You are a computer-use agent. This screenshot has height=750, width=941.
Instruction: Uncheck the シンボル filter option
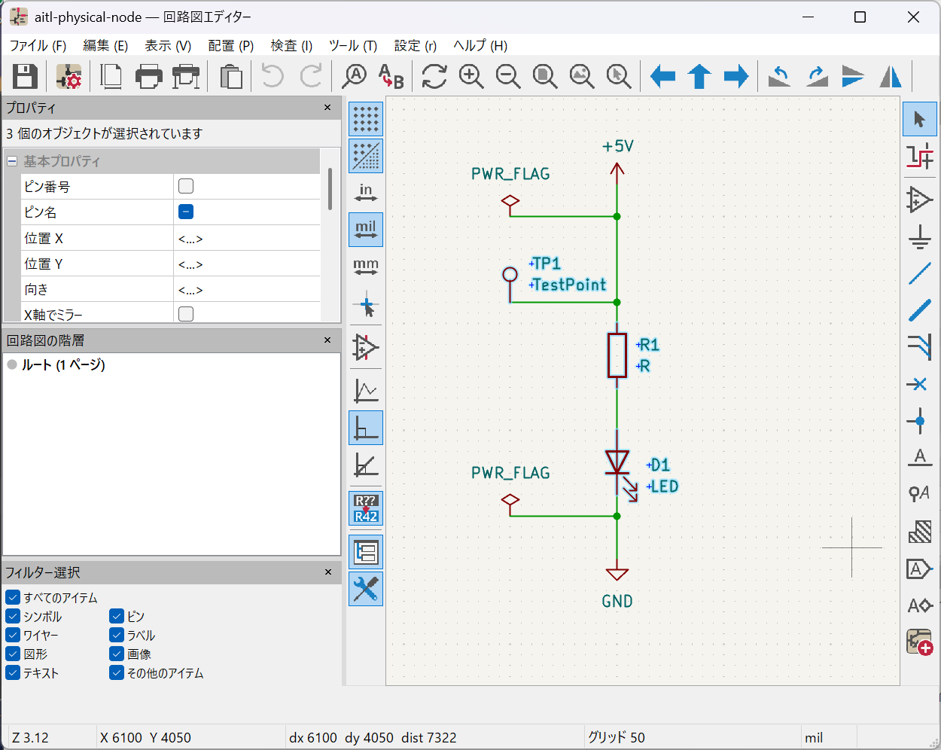coord(13,616)
